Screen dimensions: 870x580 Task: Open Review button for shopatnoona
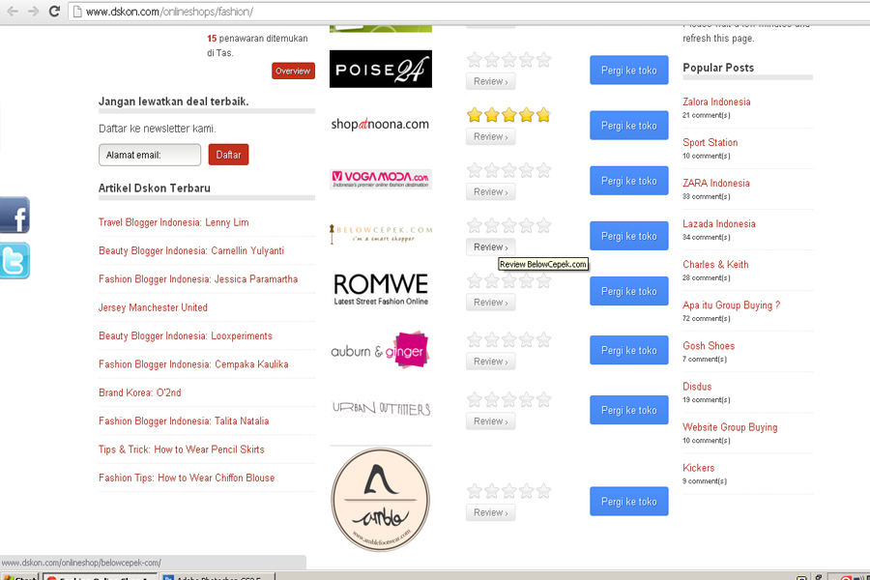pyautogui.click(x=490, y=136)
